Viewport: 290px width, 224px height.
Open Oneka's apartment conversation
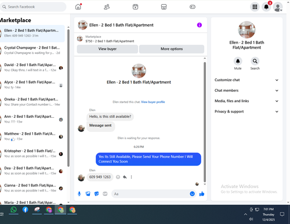click(32, 102)
